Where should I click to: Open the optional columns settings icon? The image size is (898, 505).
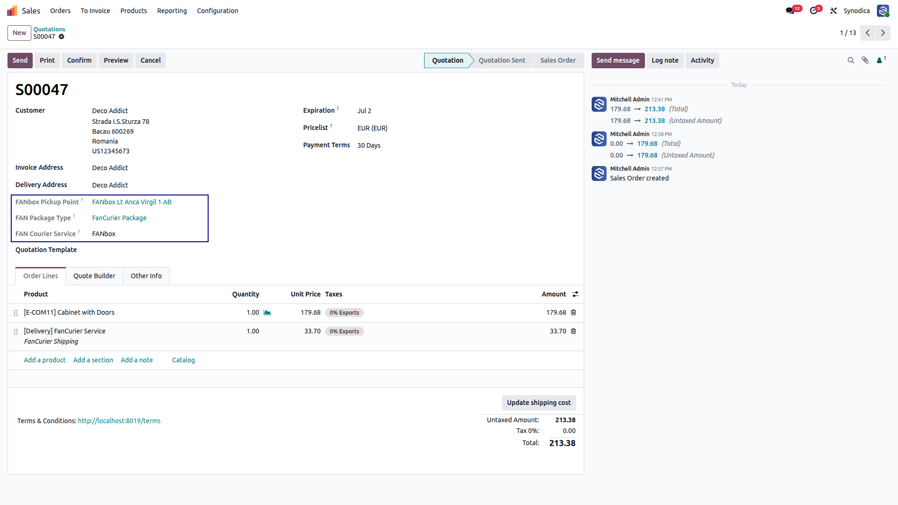tap(575, 294)
